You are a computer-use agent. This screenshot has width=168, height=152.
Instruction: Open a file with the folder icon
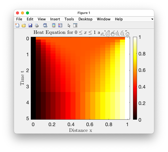24,25
